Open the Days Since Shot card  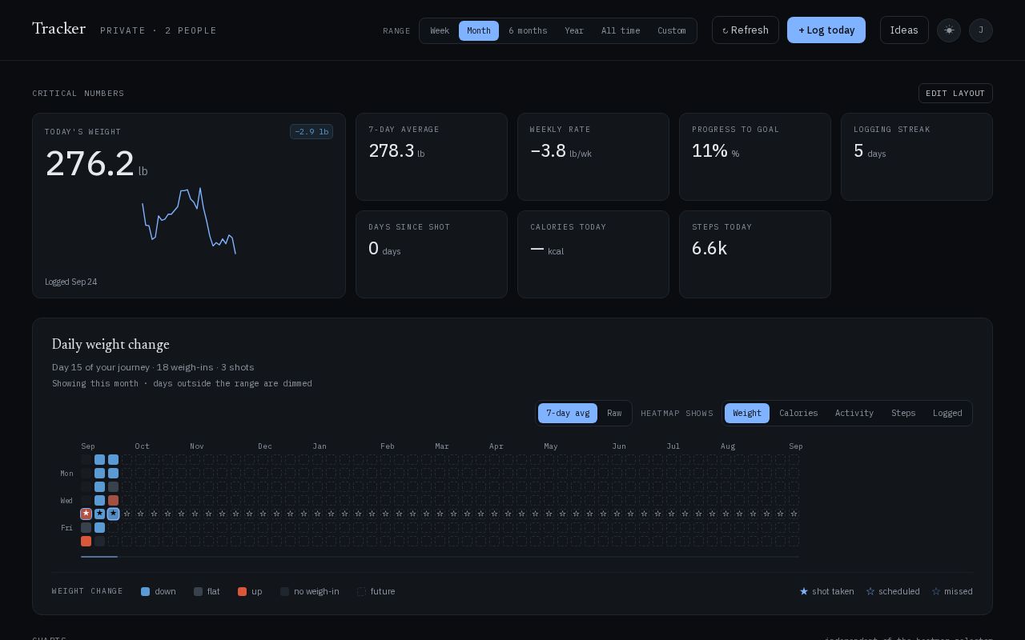[432, 254]
